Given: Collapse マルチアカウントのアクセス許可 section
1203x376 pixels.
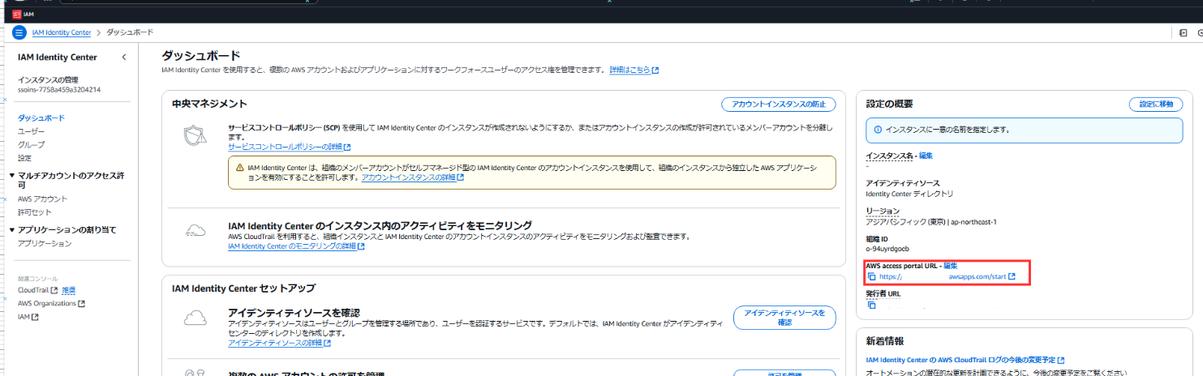Looking at the screenshot, I should point(13,176).
